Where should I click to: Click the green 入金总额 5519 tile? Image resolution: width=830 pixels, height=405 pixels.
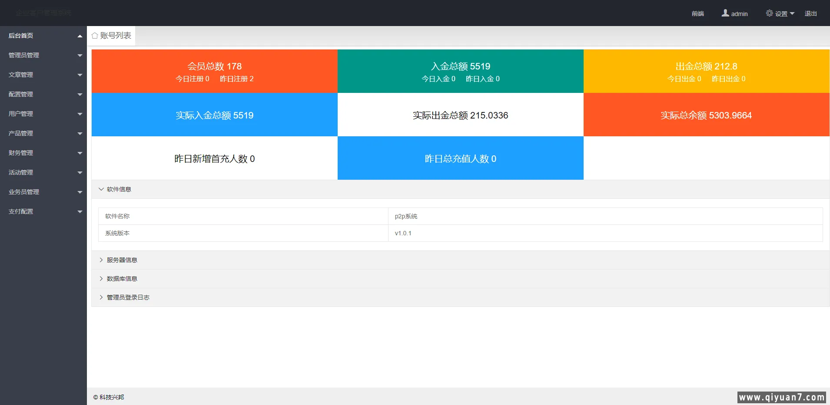pos(460,71)
